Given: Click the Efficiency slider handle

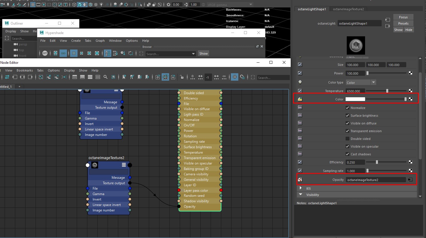Looking at the screenshot, I should tap(377, 162).
